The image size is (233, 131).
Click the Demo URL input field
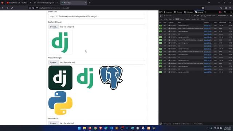[96, 16]
